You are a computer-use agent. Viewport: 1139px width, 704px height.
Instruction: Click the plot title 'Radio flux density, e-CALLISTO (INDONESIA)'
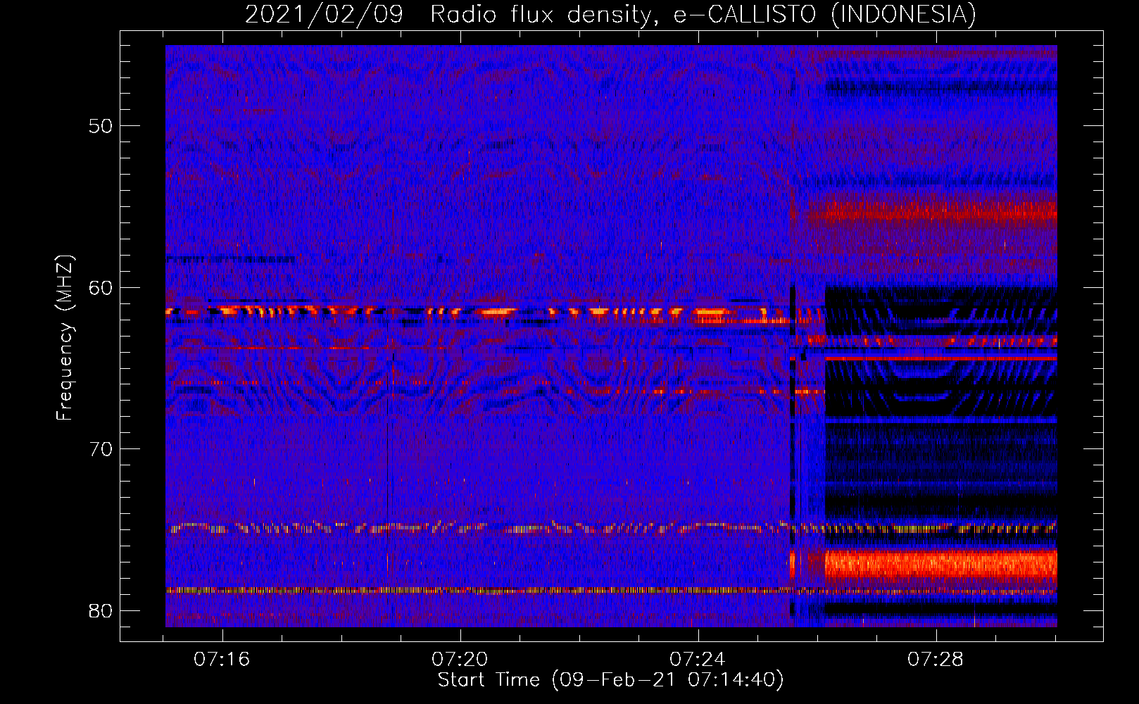tap(703, 14)
